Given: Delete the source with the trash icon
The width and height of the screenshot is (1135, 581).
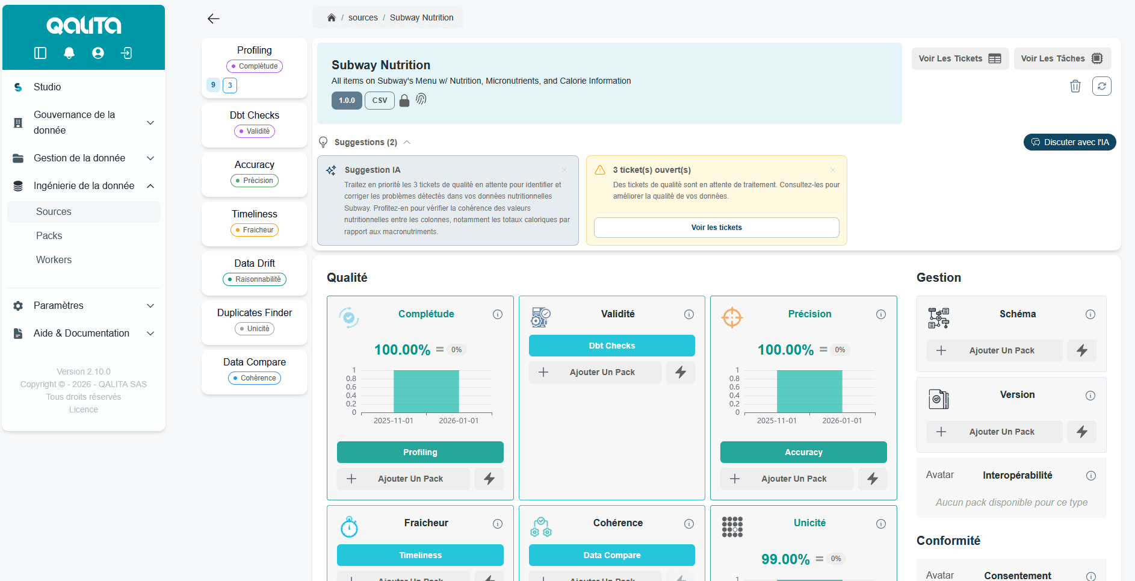Looking at the screenshot, I should [1075, 86].
